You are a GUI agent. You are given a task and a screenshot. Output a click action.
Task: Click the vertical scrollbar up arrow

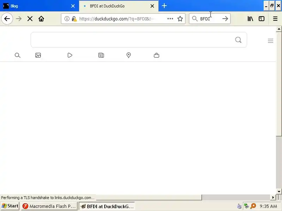tap(279, 29)
